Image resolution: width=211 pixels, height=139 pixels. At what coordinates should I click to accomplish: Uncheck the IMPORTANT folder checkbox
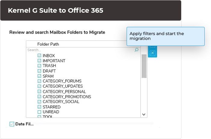pos(39,61)
